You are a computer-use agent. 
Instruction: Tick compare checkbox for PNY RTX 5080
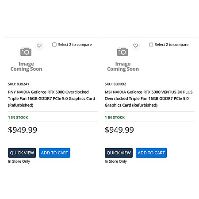point(54,45)
